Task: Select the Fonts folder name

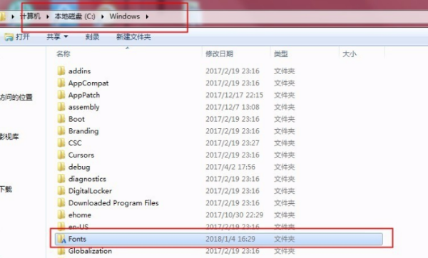Action: [77, 239]
